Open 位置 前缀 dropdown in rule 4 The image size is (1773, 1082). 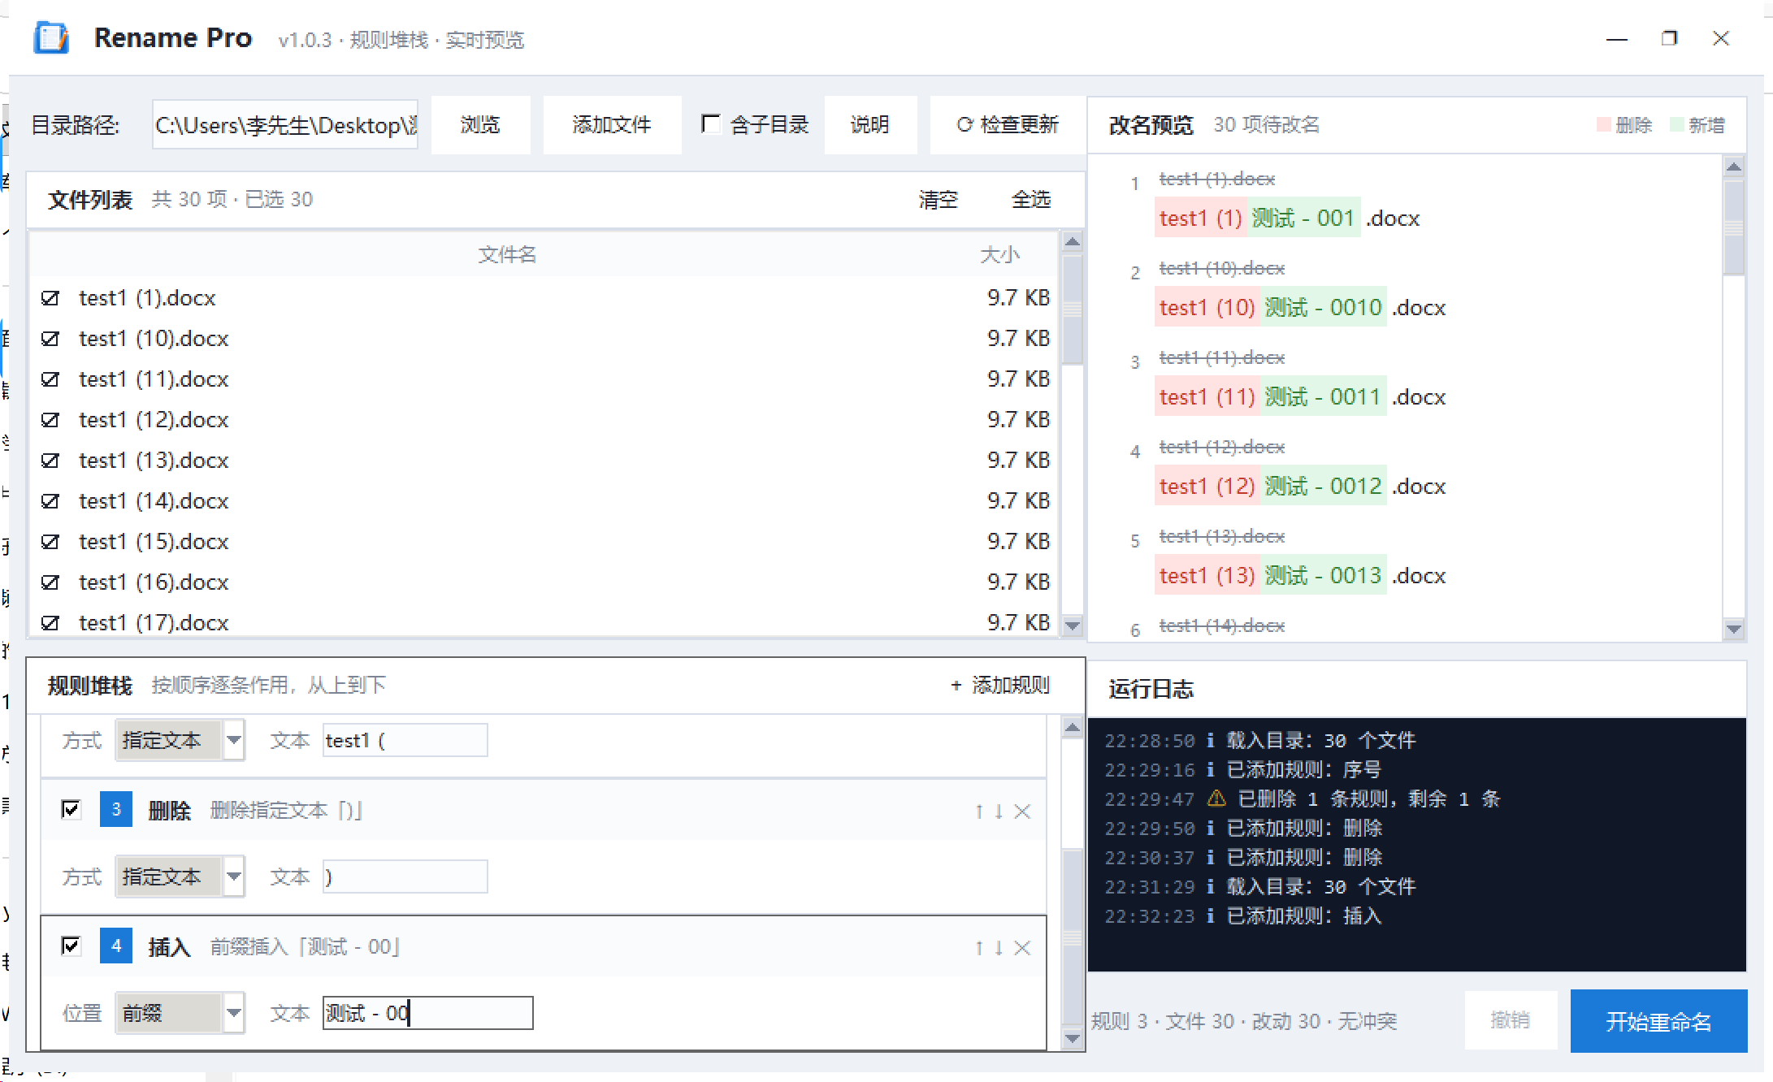pos(180,1013)
